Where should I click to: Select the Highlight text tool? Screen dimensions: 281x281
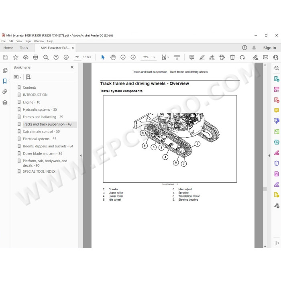pyautogui.click(x=202, y=57)
